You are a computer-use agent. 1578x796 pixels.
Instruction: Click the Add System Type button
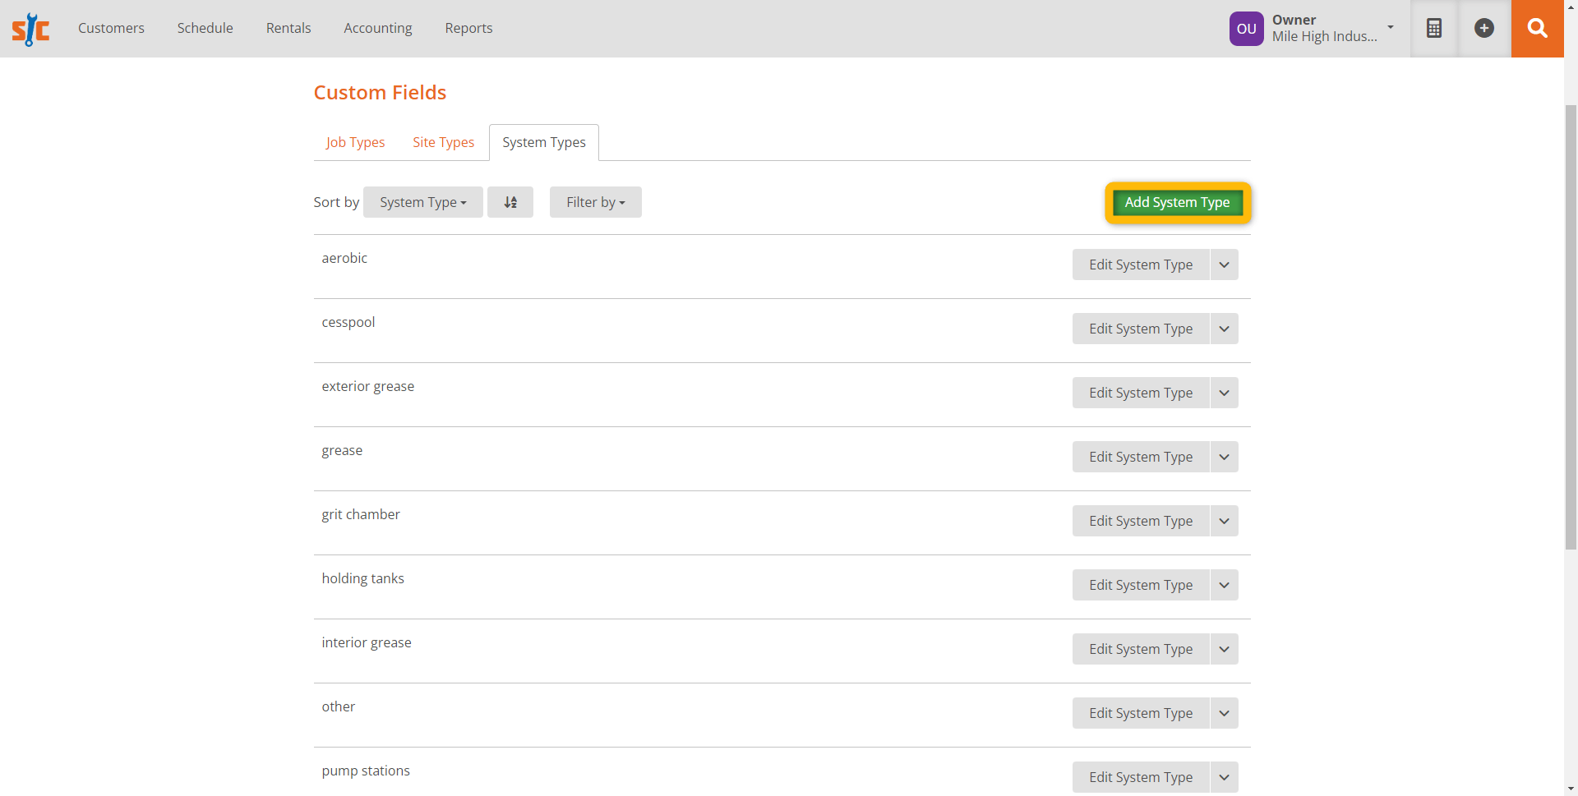(x=1178, y=202)
